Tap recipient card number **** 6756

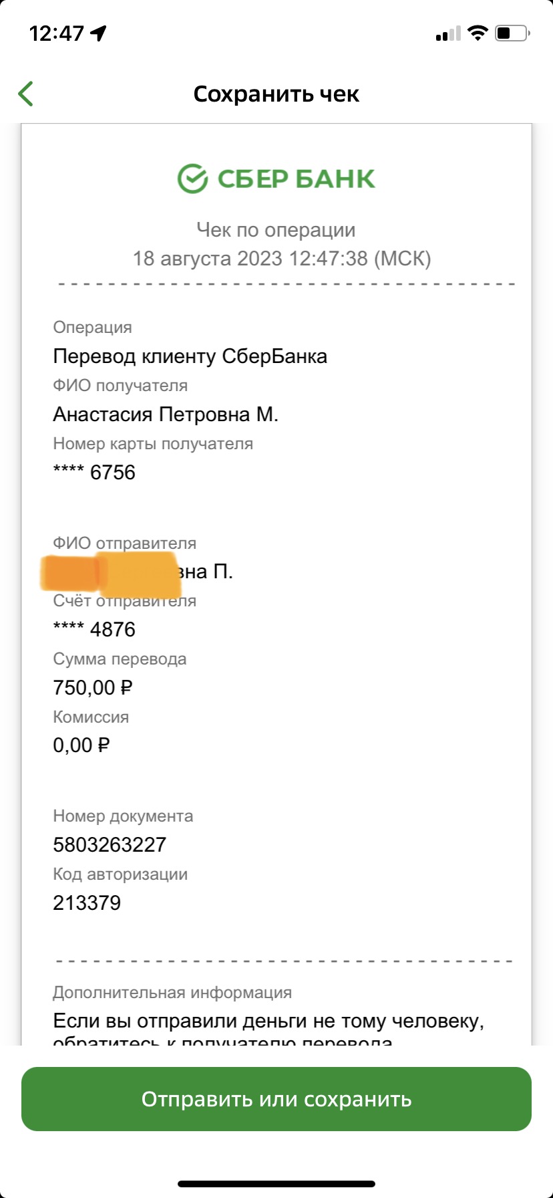coord(94,472)
